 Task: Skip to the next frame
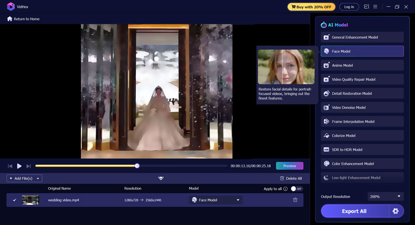pyautogui.click(x=29, y=166)
